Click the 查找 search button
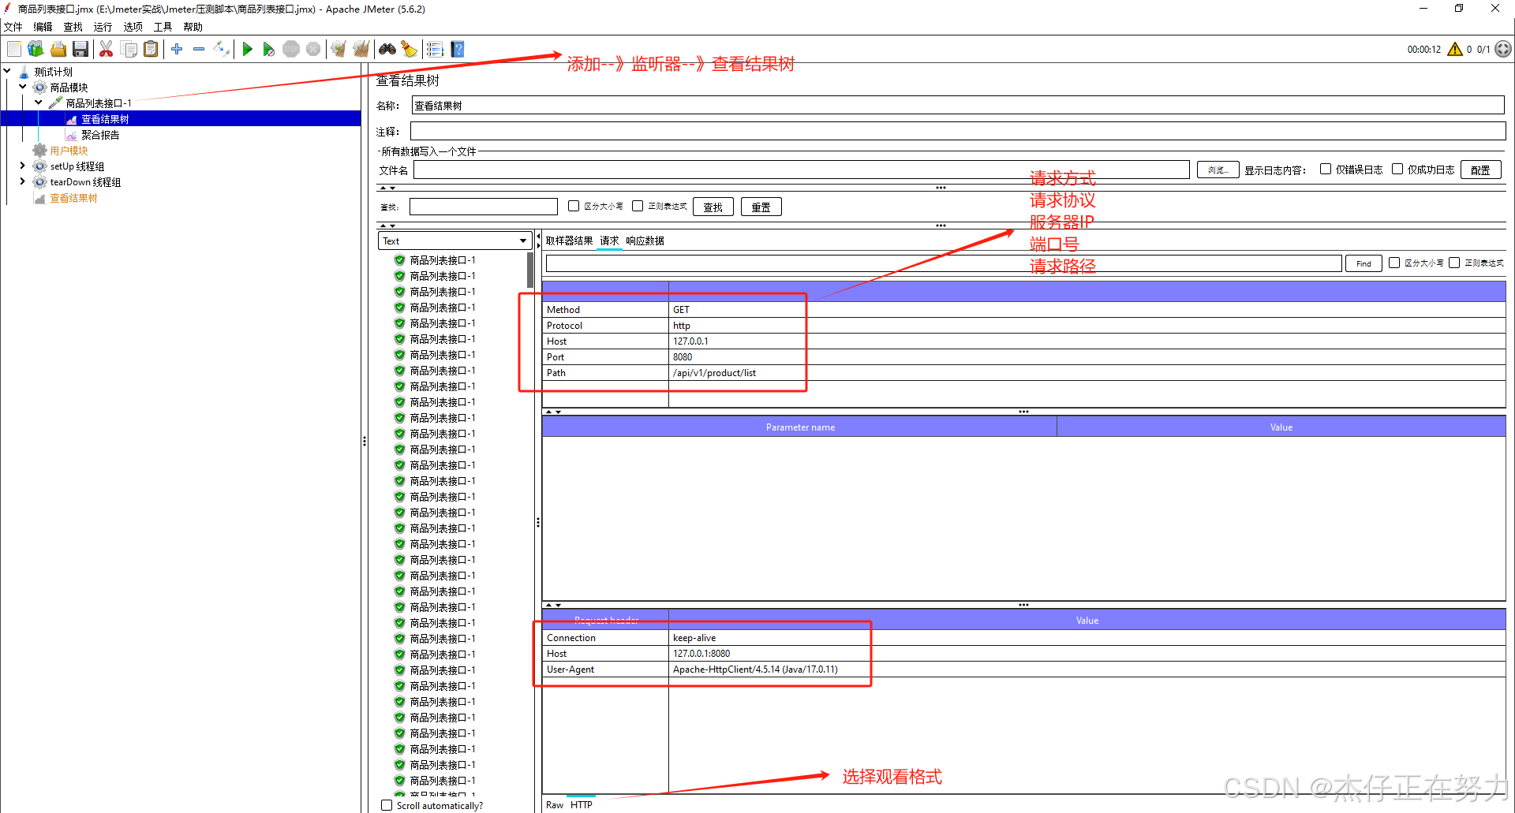 [713, 207]
